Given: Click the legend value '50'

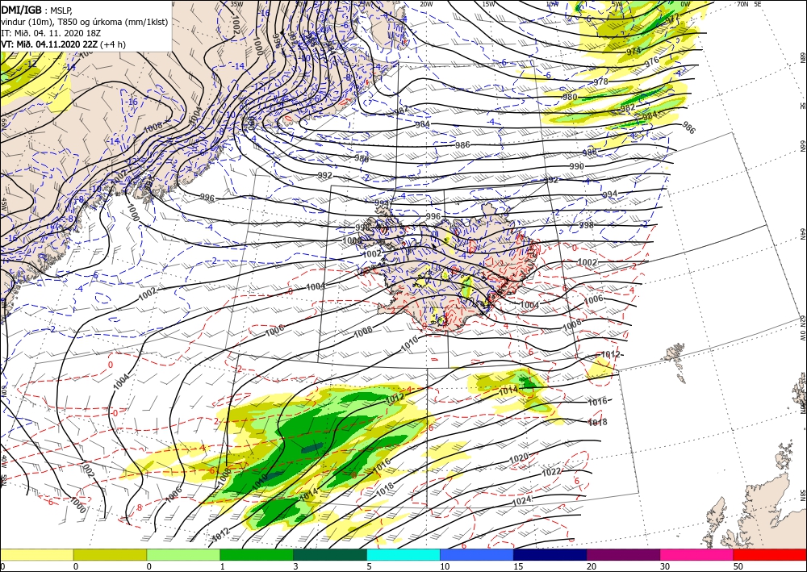Looking at the screenshot, I should tap(738, 567).
